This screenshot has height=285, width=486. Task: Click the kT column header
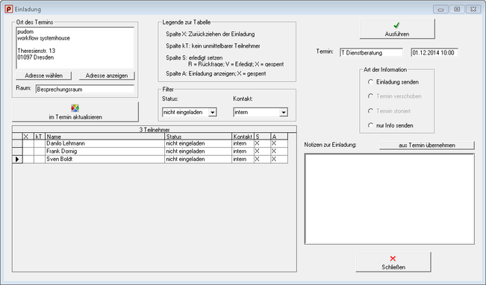click(40, 137)
